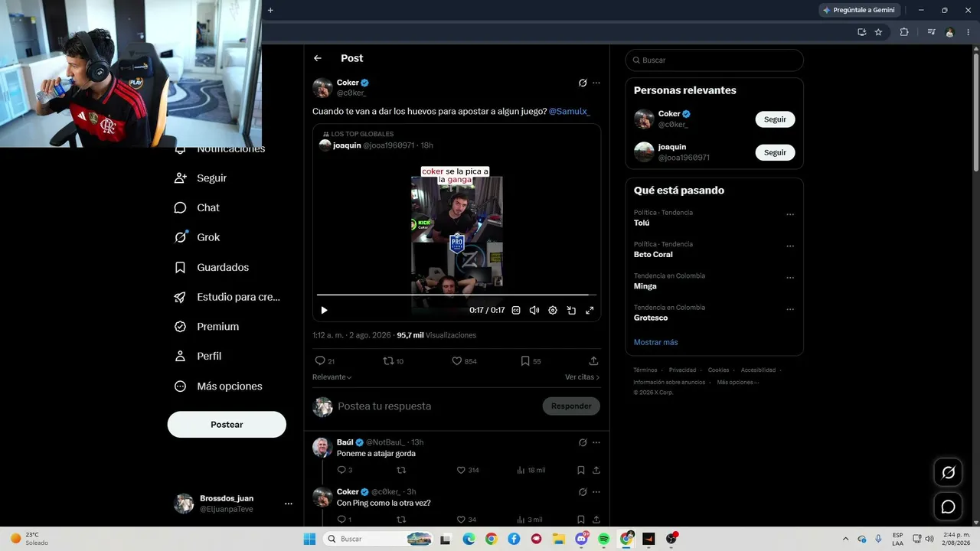Open File Explorer from the taskbar
Image resolution: width=980 pixels, height=551 pixels.
tap(559, 539)
